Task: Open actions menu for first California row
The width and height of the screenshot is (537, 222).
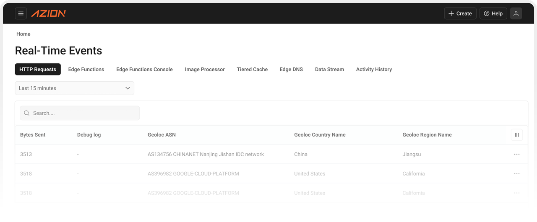Action: [x=516, y=173]
